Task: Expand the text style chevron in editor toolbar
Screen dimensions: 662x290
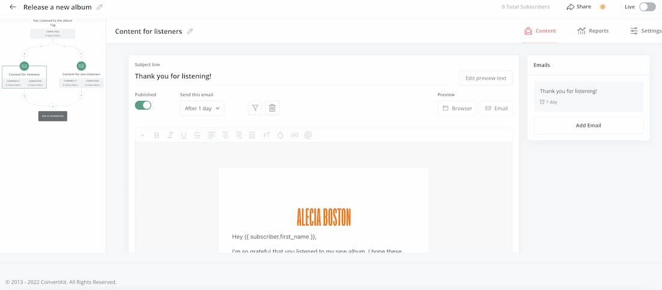Action: pos(142,135)
